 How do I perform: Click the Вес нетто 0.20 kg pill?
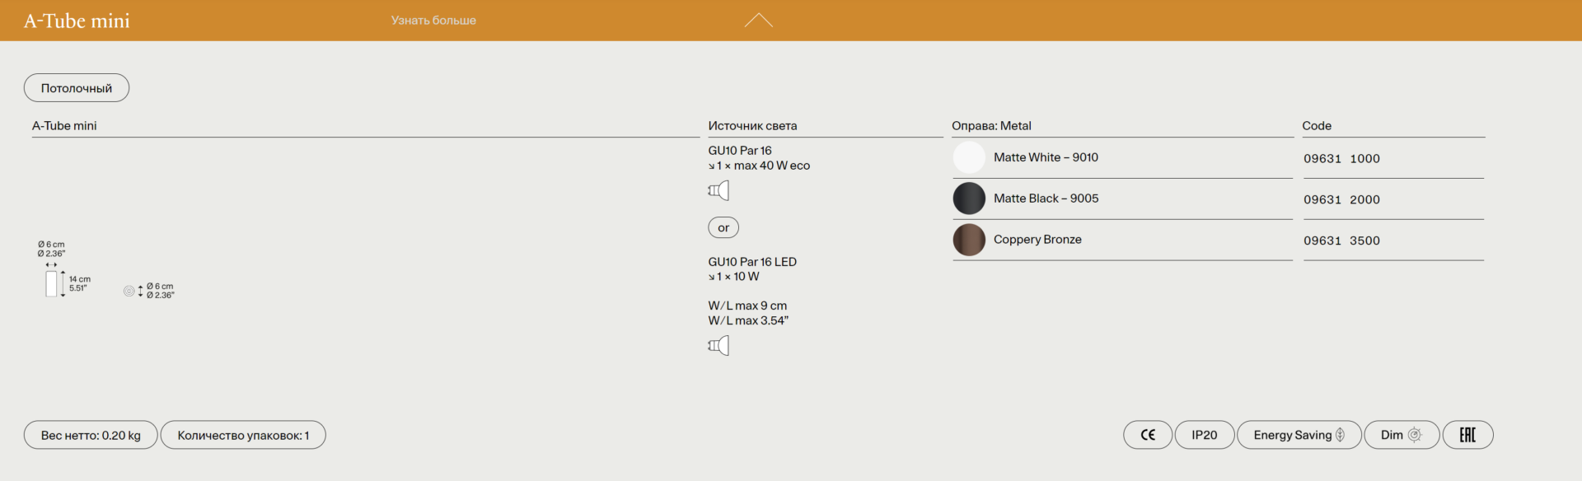91,435
